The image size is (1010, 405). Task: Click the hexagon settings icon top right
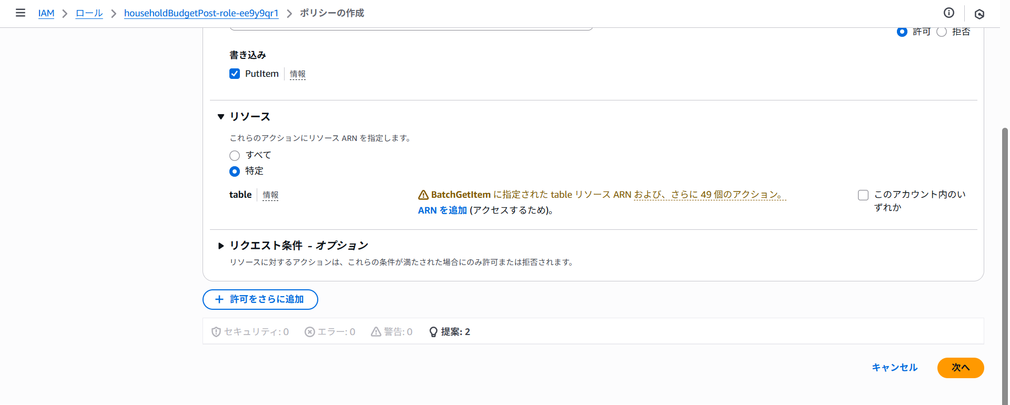tap(979, 14)
